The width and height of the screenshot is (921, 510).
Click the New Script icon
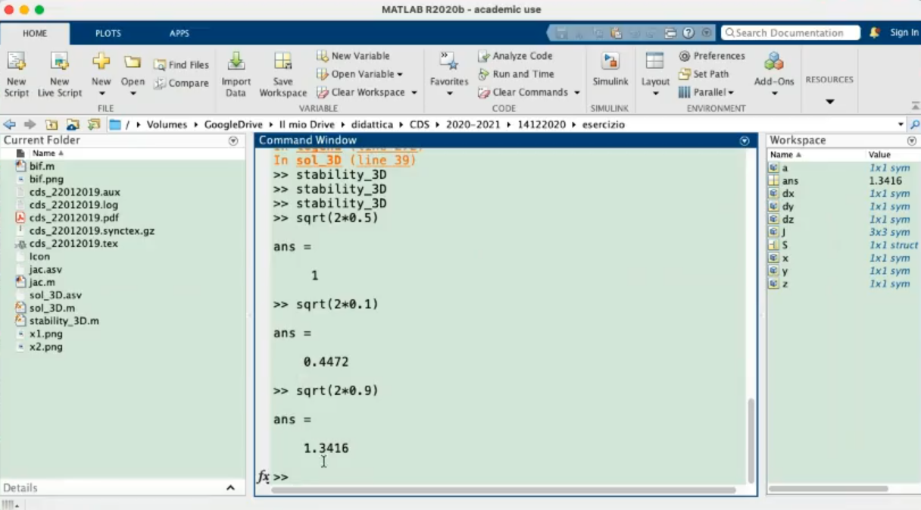coord(16,63)
